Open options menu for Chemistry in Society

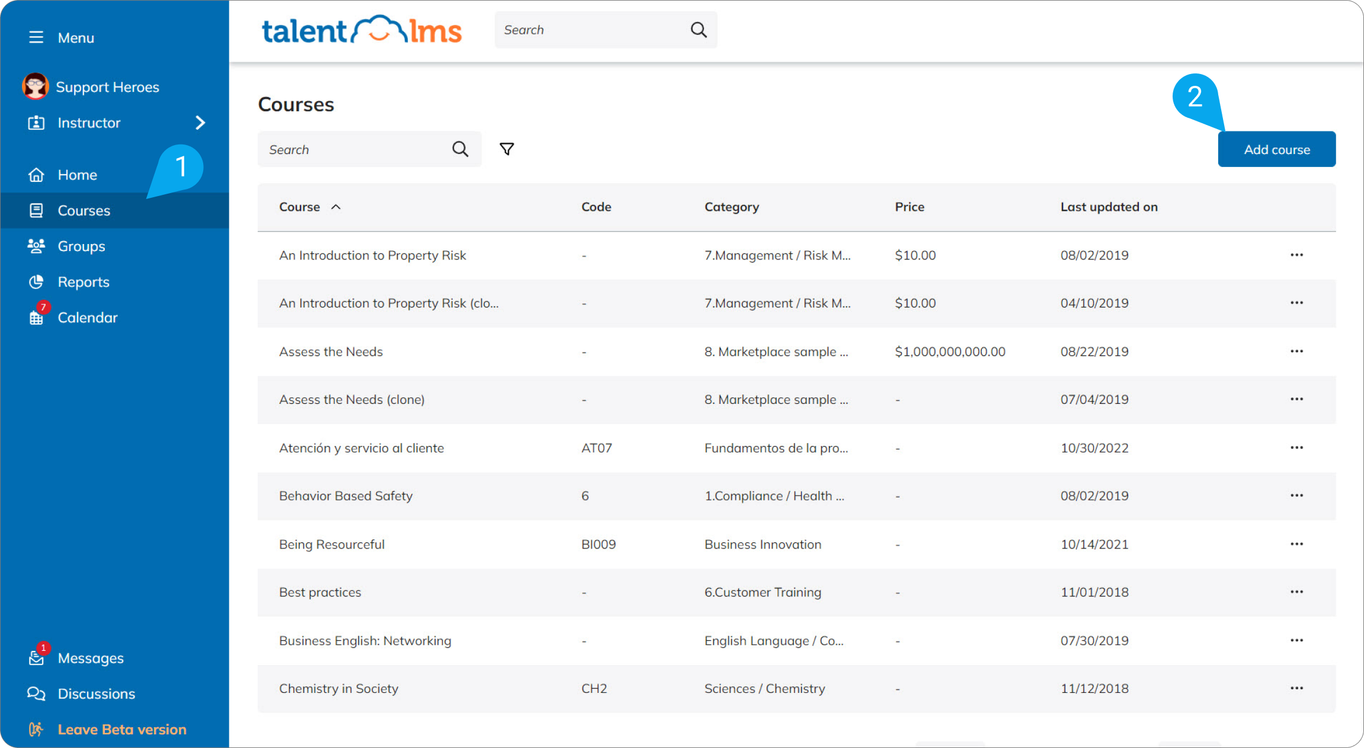pyautogui.click(x=1296, y=688)
